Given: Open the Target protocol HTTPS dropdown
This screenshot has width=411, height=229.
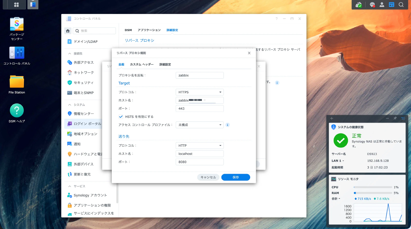Looking at the screenshot, I should tap(200, 92).
